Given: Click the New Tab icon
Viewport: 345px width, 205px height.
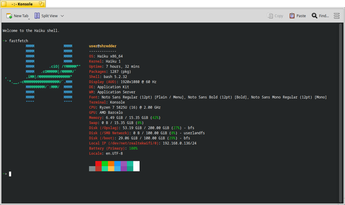Looking at the screenshot, I should click(x=9, y=16).
